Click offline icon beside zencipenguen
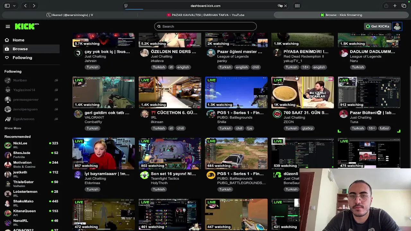Image resolution: width=411 pixels, height=231 pixels. pyautogui.click(x=56, y=109)
